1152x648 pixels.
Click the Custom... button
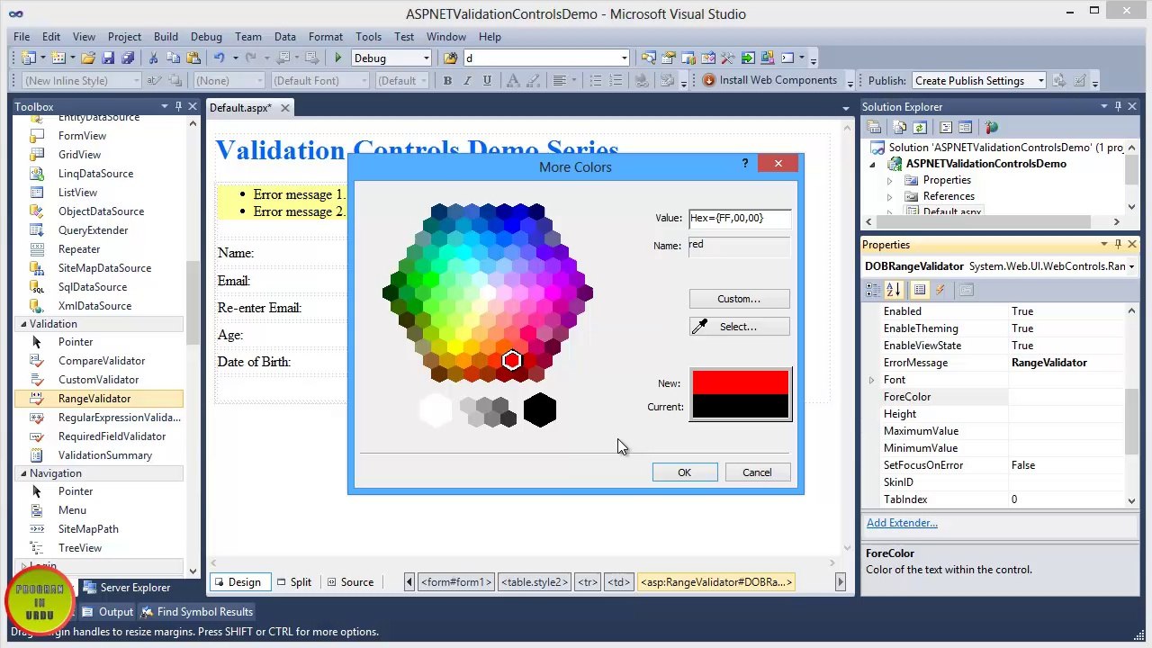[740, 299]
